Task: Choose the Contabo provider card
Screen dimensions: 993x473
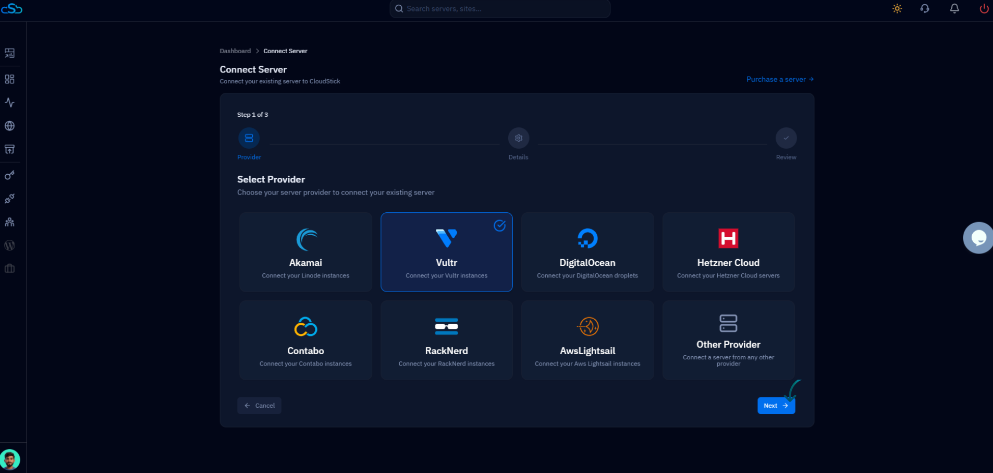Action: pyautogui.click(x=306, y=340)
